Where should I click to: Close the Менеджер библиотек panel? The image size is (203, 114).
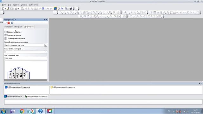[202, 84]
